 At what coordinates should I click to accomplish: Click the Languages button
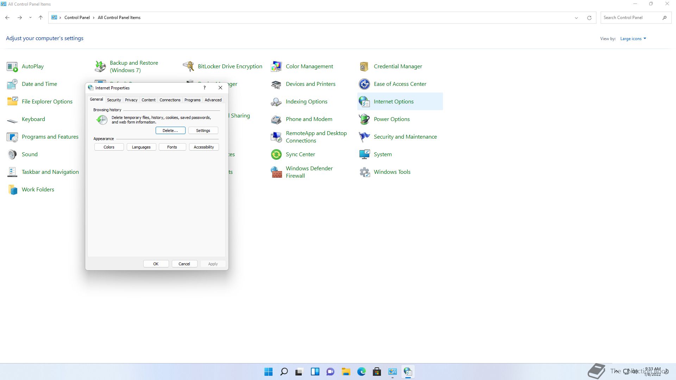[141, 147]
